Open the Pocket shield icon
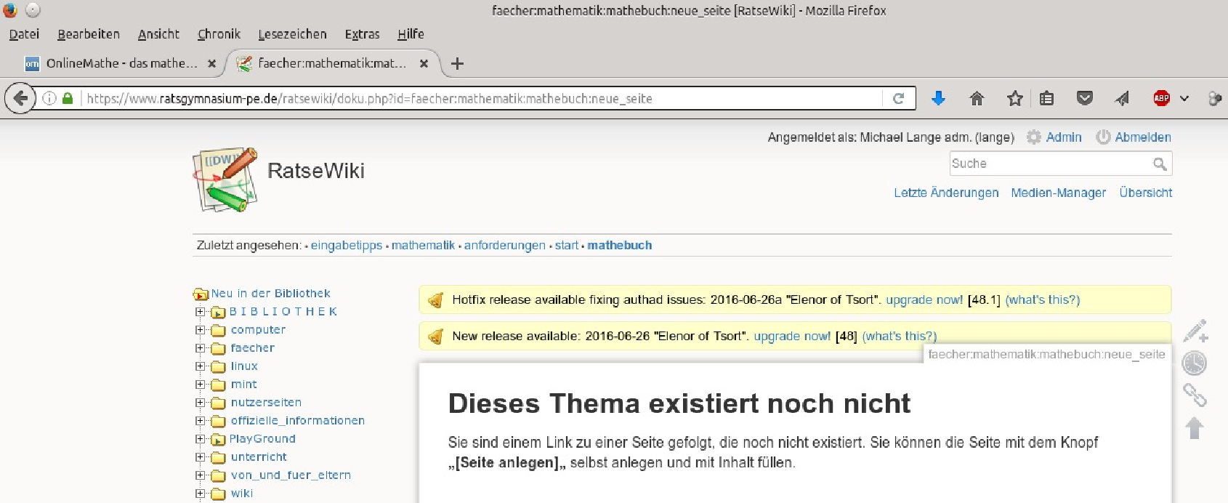Screen dimensions: 1228x503 click(x=1084, y=98)
